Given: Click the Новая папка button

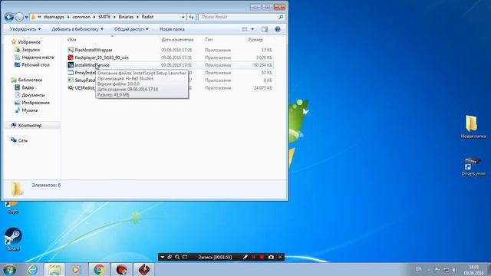Looking at the screenshot, I should click(x=172, y=29).
